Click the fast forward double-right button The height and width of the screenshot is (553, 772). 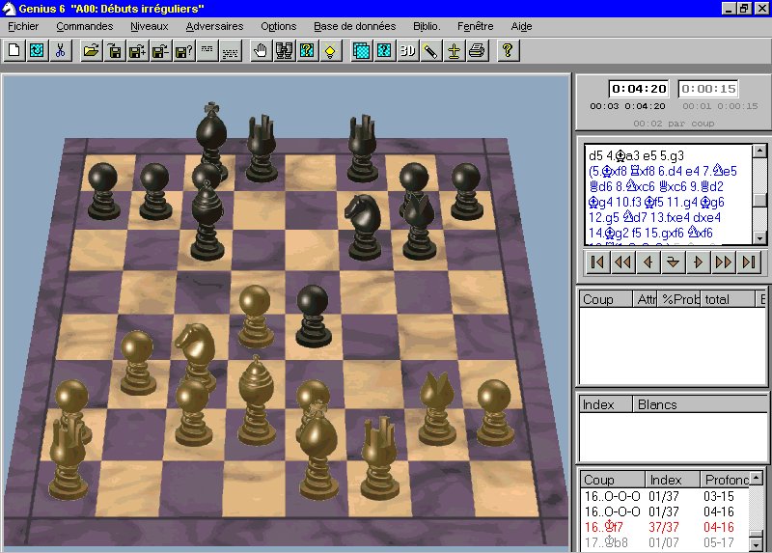(723, 262)
